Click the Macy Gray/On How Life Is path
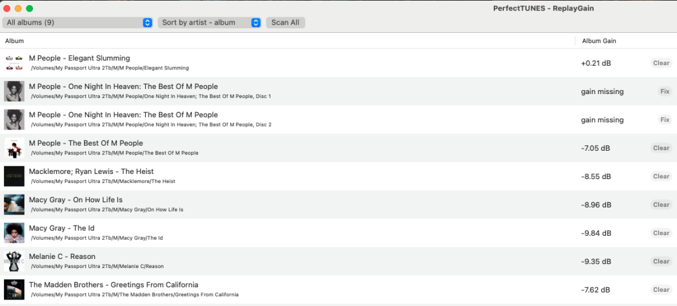The height and width of the screenshot is (306, 677). pos(107,210)
